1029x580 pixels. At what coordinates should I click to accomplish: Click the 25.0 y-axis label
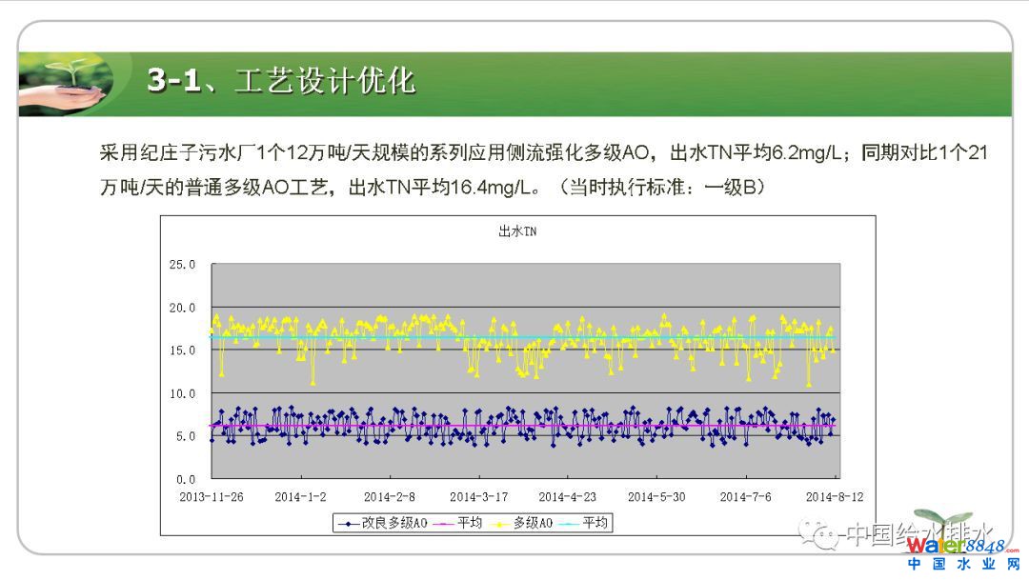(x=181, y=265)
